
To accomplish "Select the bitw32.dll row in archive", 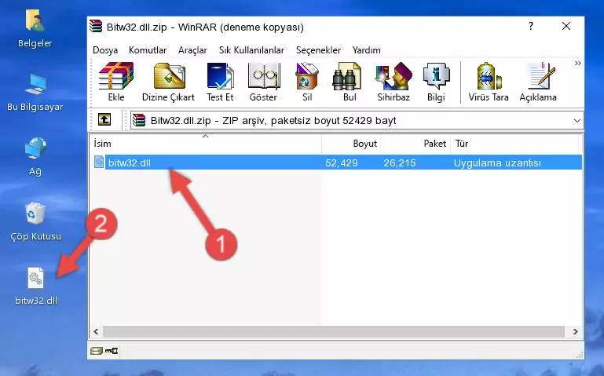I will 336,162.
